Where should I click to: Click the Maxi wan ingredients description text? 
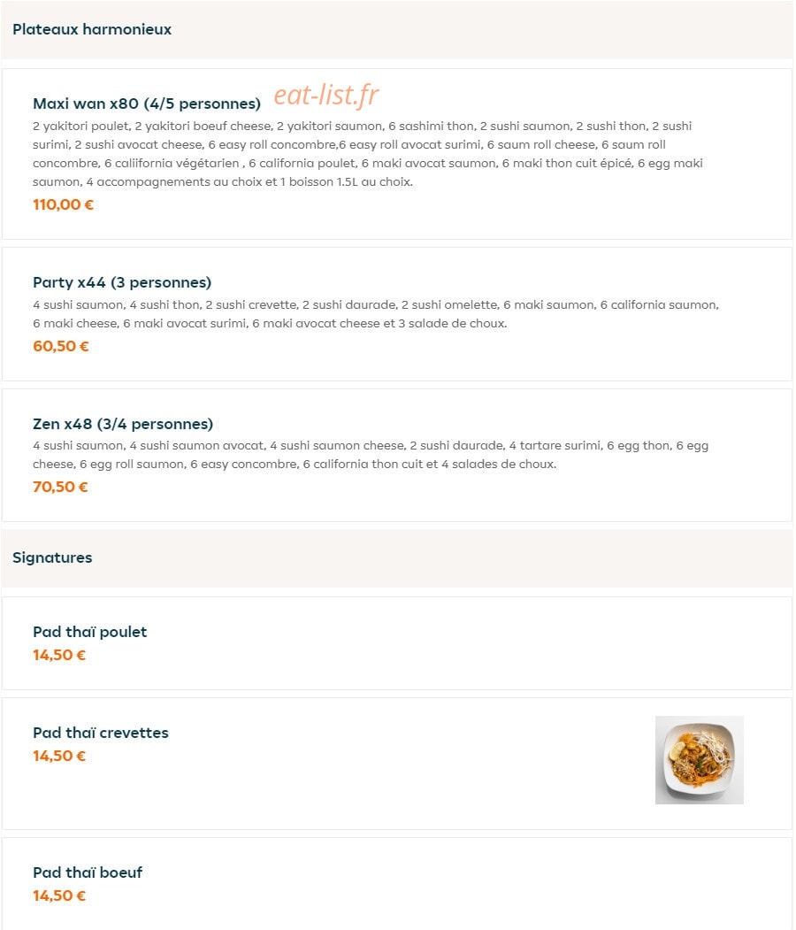point(367,154)
